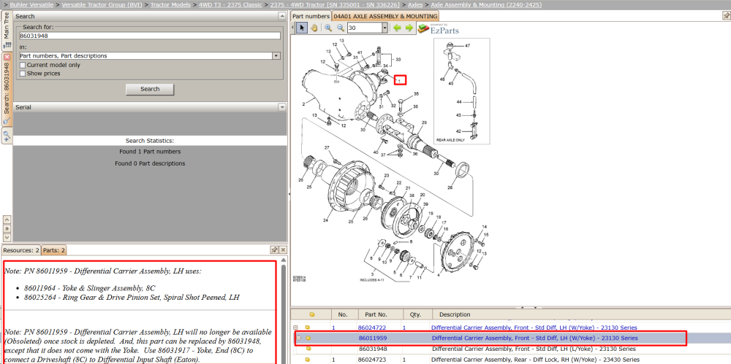This screenshot has height=364, width=731.
Task: Collapse tree row for part 86024722
Action: point(295,328)
